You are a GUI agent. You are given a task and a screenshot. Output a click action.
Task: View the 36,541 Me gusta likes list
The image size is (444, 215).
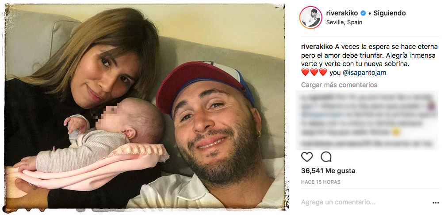click(x=328, y=171)
